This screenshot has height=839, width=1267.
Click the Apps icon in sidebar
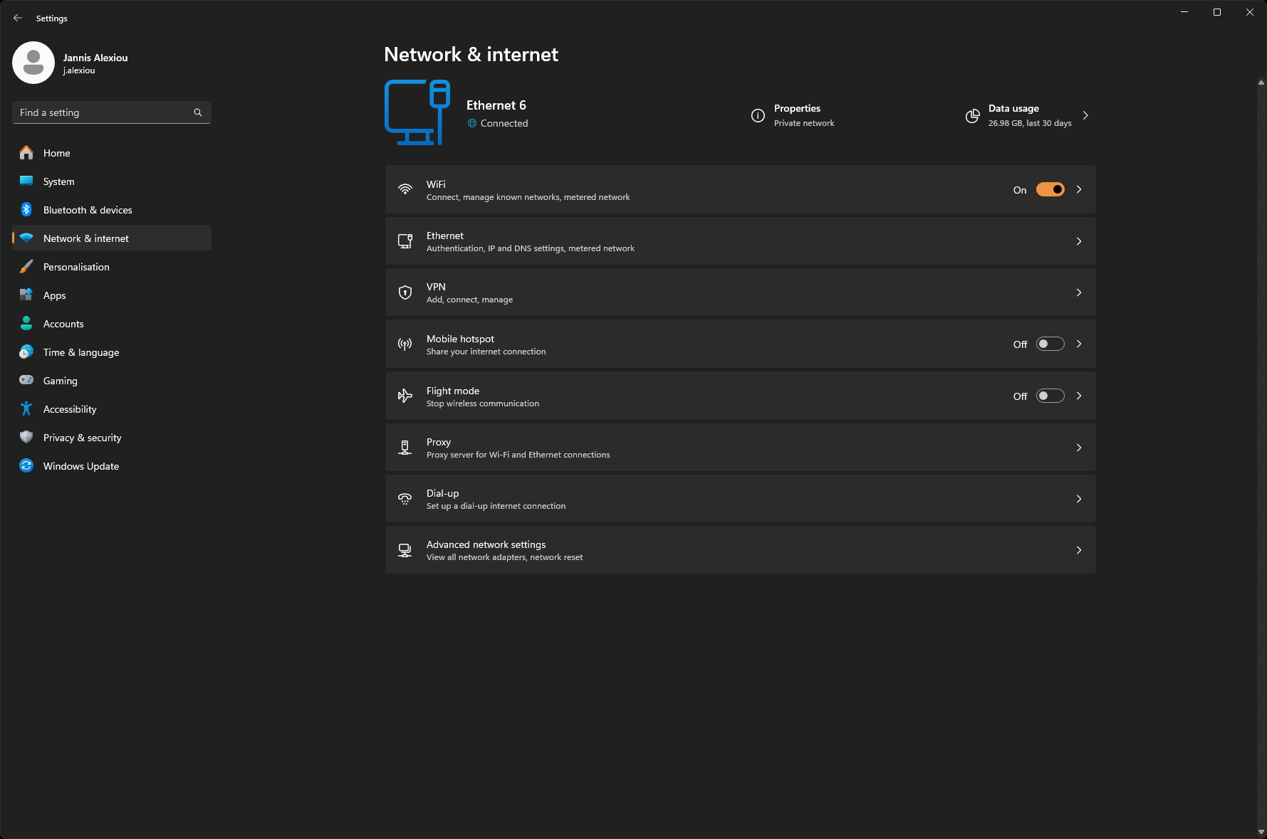click(x=26, y=295)
